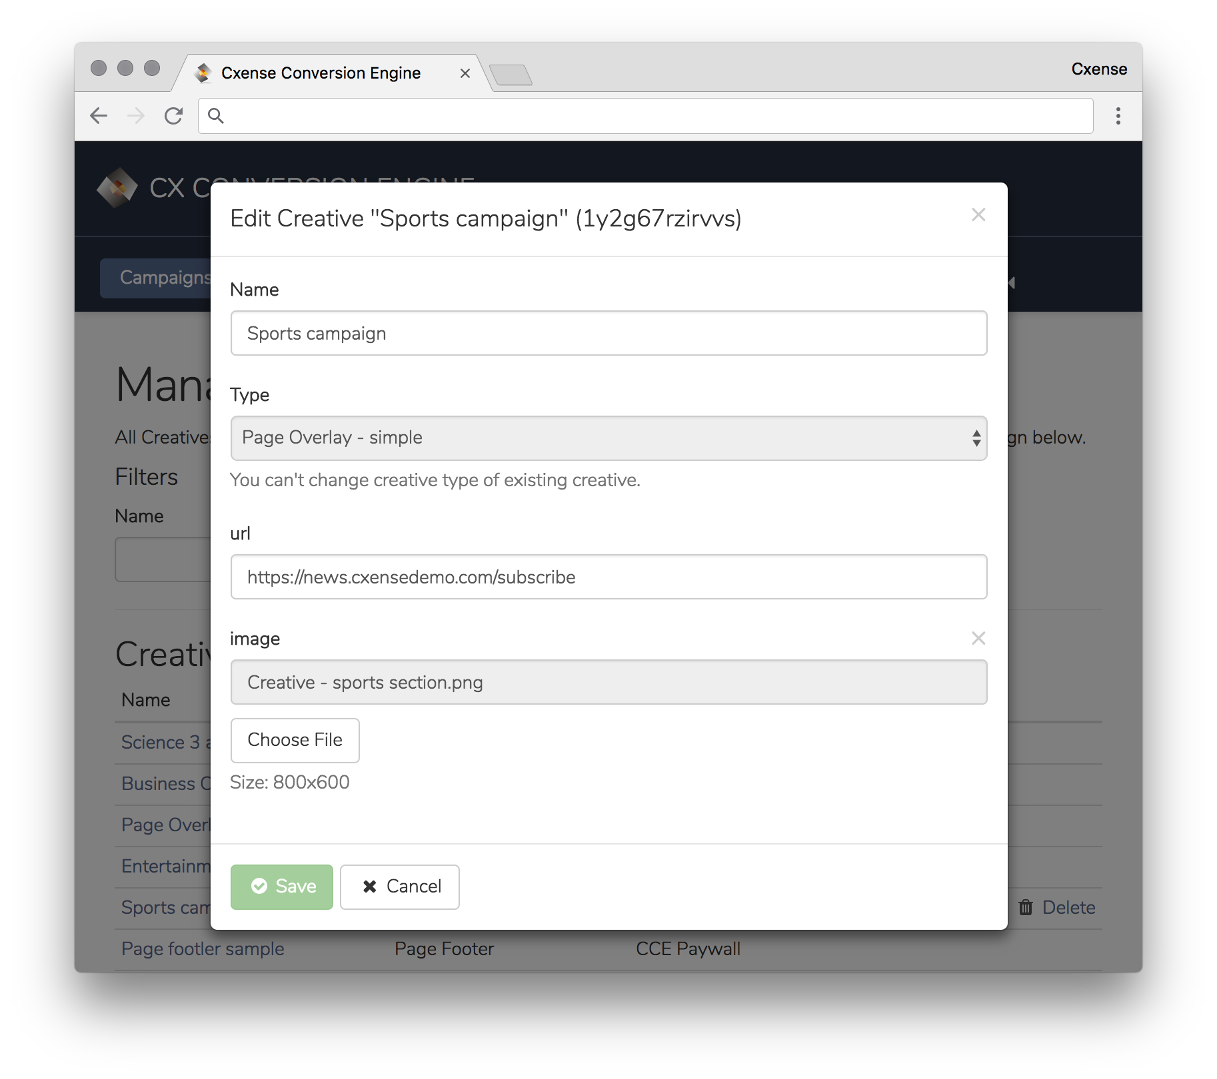Reload the page with the refresh icon

[174, 116]
